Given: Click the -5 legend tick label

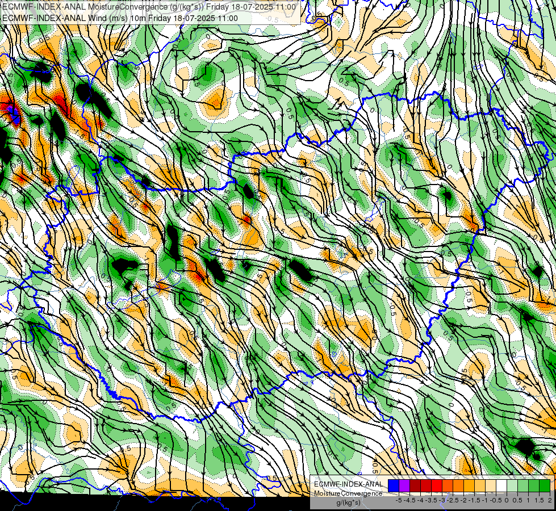Looking at the screenshot, I should point(399,500).
